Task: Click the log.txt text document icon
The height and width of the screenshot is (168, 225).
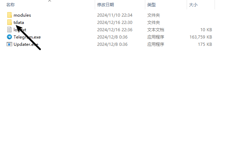Action: (x=9, y=30)
